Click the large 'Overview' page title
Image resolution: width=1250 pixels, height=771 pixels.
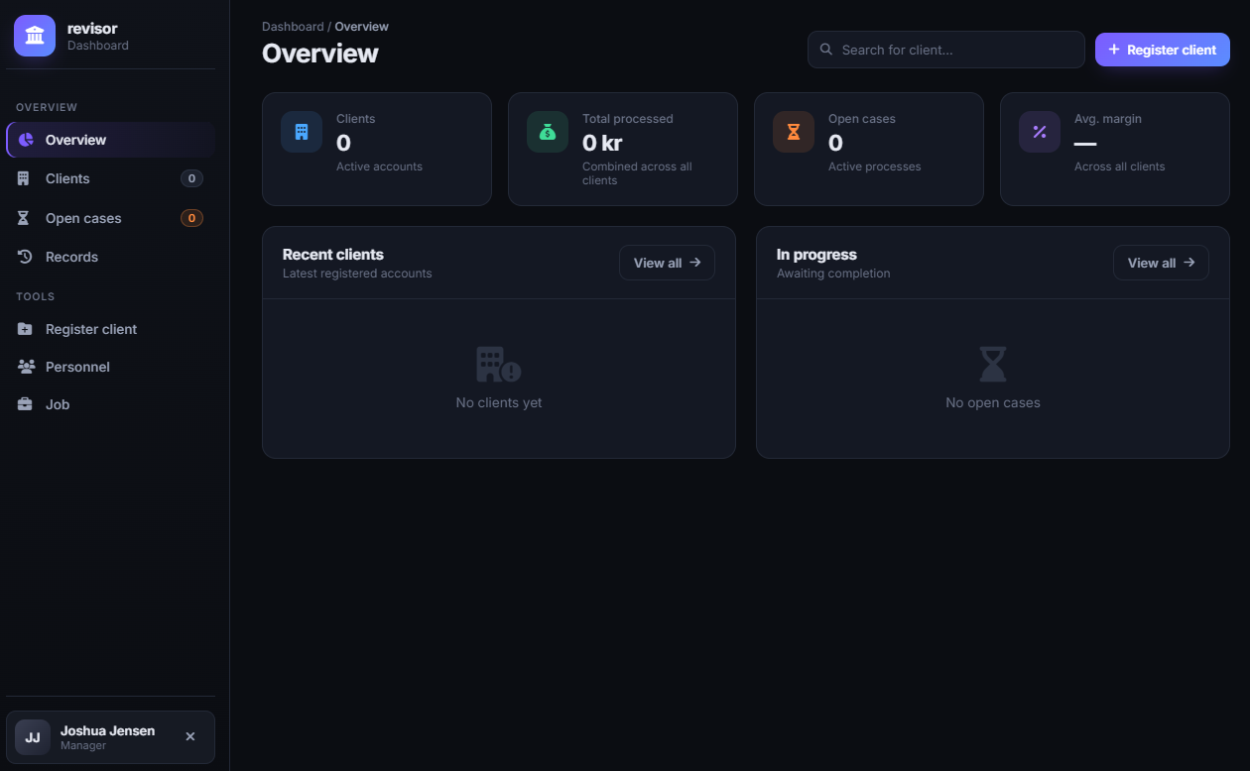[x=320, y=54]
